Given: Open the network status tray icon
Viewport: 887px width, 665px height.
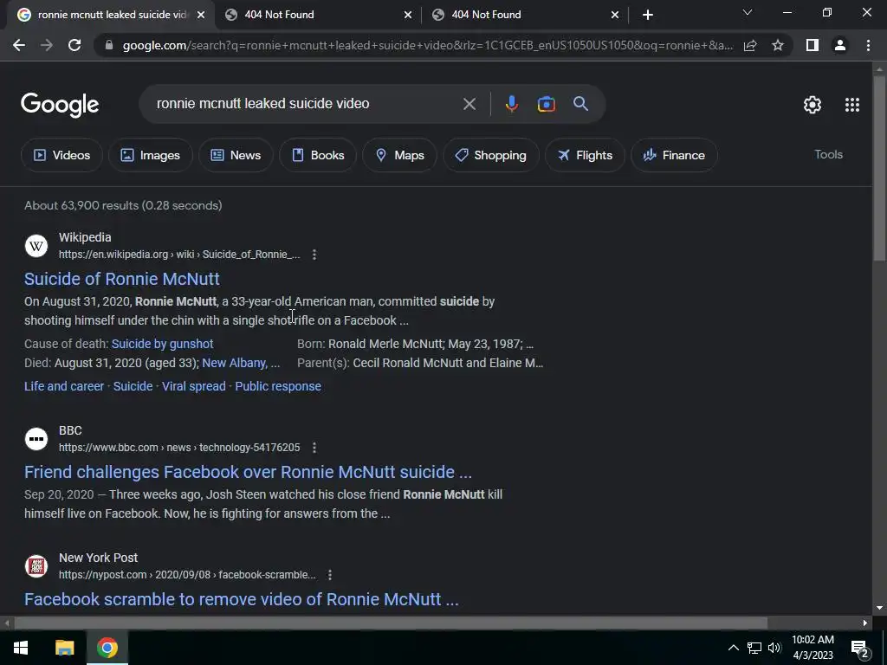Looking at the screenshot, I should click(754, 648).
